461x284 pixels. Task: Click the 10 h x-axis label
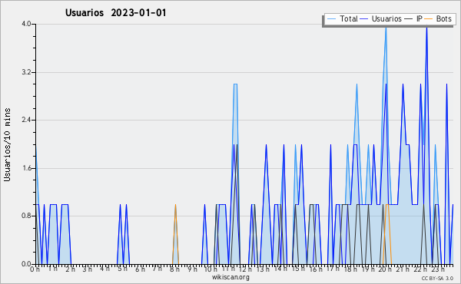pos(211,269)
